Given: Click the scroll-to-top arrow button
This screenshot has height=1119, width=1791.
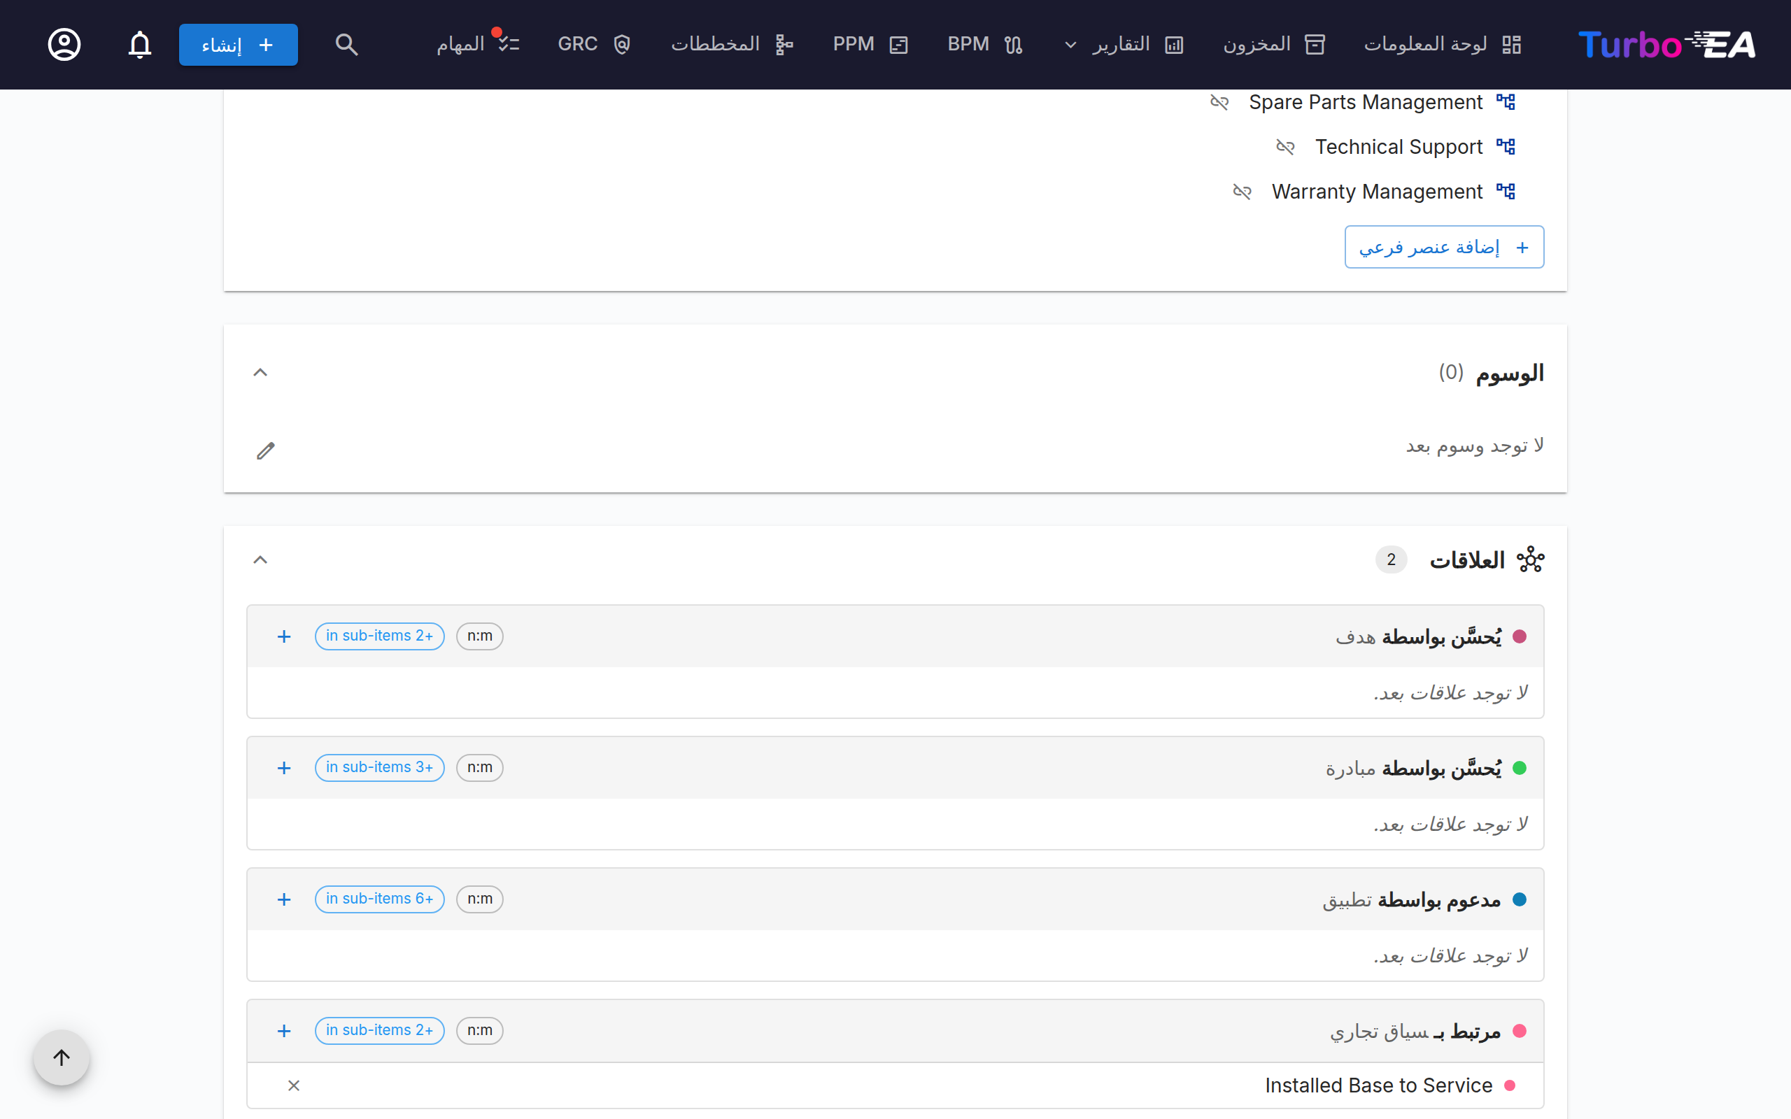Looking at the screenshot, I should 62,1057.
